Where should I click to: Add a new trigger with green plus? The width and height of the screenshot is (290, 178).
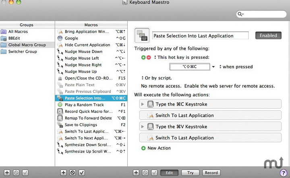[143, 58]
